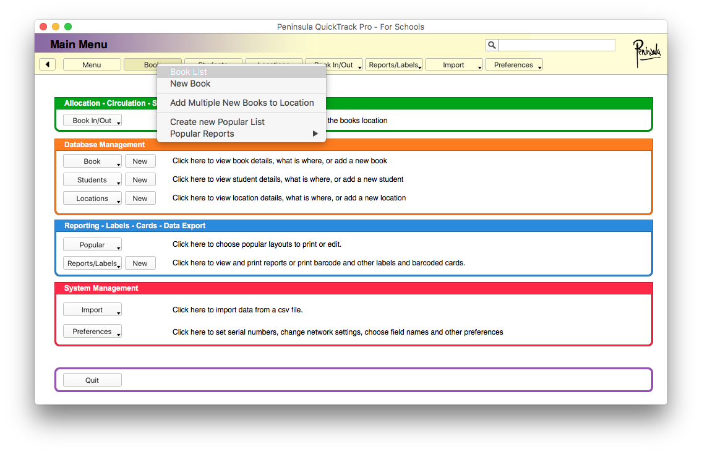Open Preferences dropdown in System Management

point(92,332)
